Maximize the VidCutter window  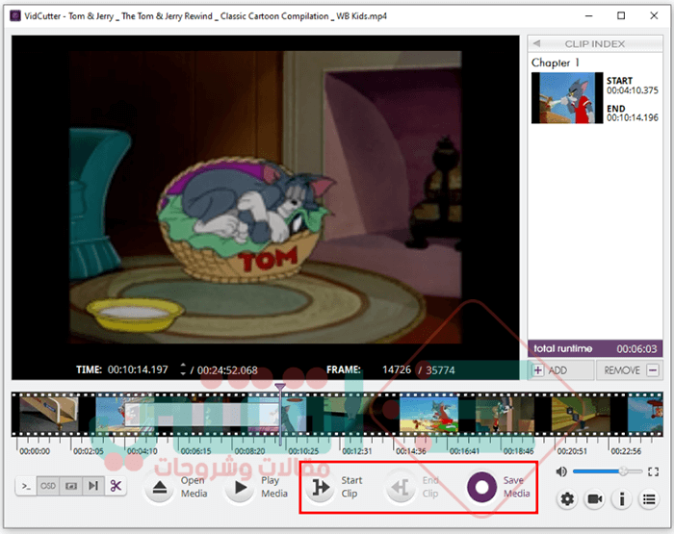[621, 16]
